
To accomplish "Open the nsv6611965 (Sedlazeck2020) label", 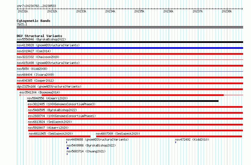I will 51,134.
